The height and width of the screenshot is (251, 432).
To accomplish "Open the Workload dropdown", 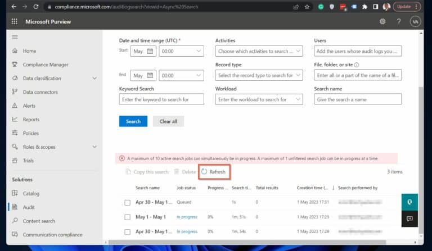I will (x=259, y=99).
